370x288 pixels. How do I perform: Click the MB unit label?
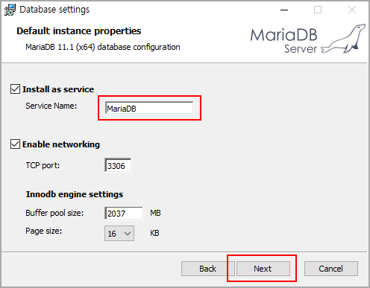click(155, 213)
